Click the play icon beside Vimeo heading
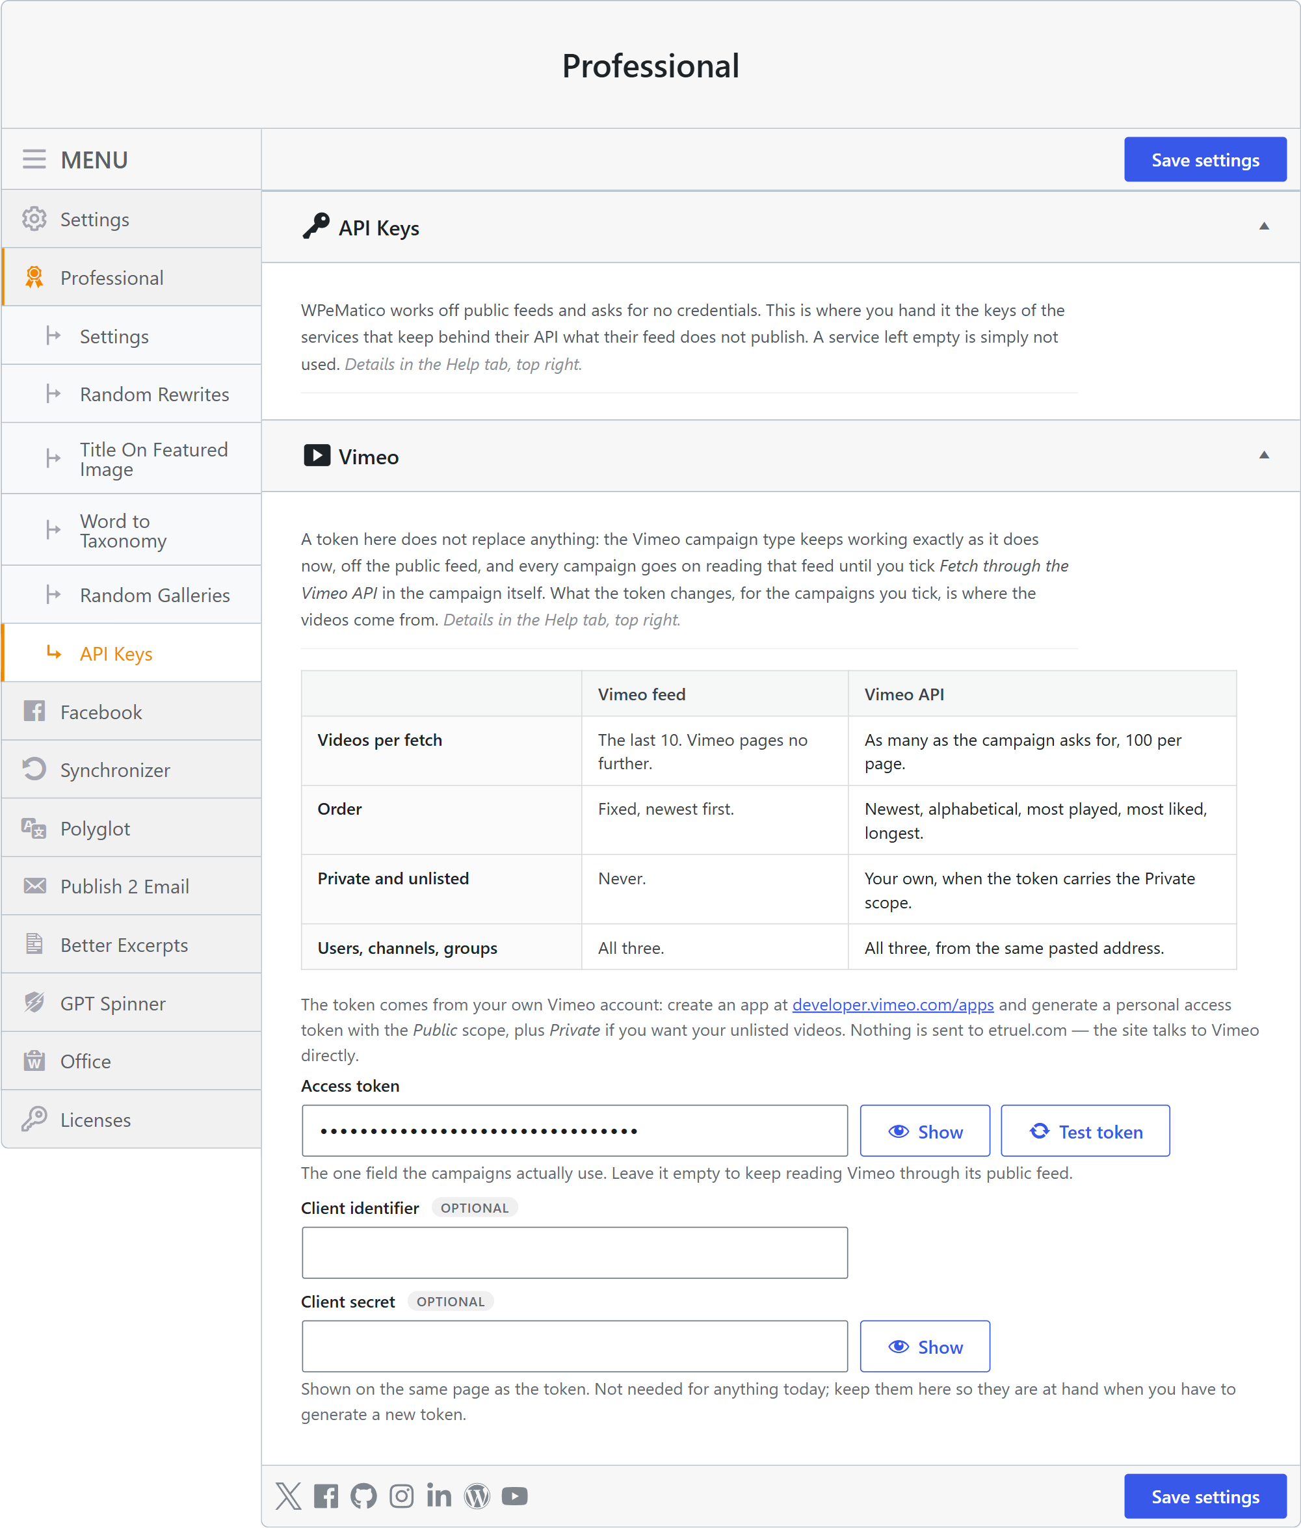 (317, 455)
